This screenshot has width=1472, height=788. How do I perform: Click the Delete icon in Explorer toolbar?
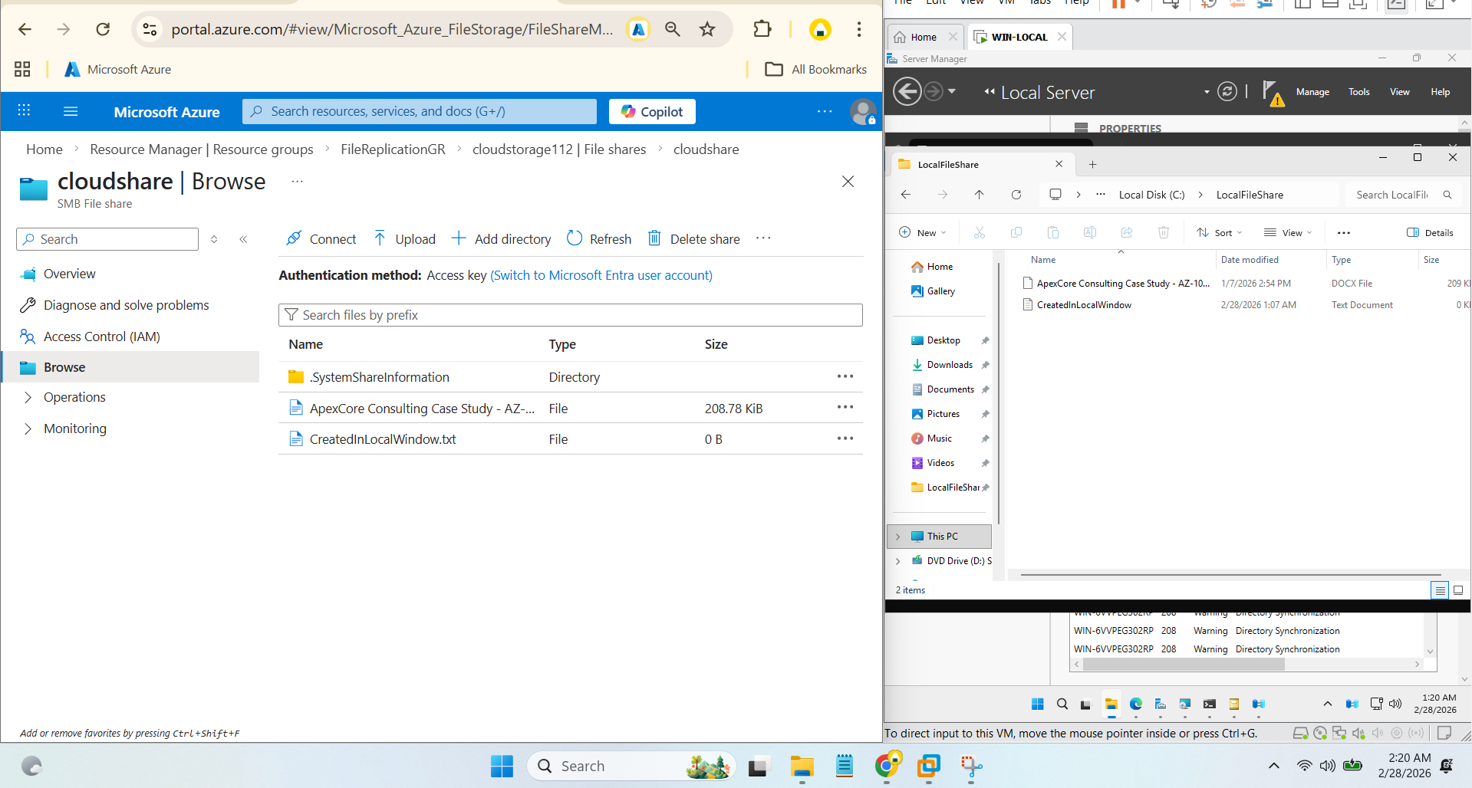(1164, 232)
